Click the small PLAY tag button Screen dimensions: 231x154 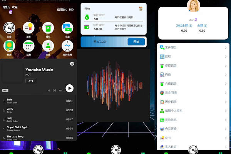pos(5,90)
